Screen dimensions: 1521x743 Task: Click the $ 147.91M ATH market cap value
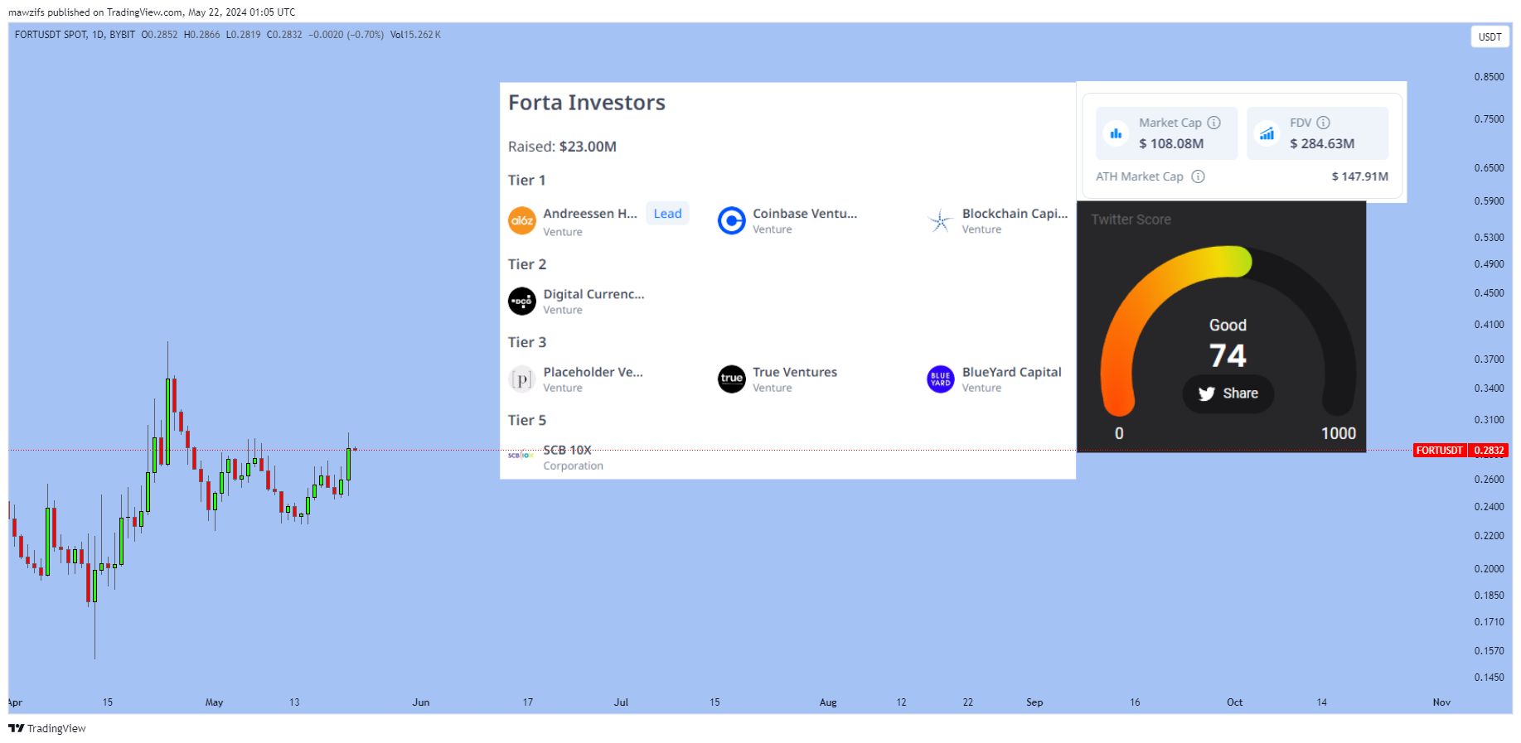tap(1359, 176)
